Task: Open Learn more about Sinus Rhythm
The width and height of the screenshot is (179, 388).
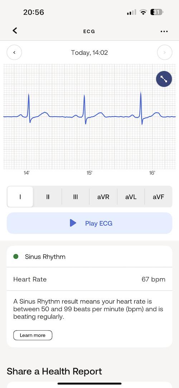Action: 33,335
